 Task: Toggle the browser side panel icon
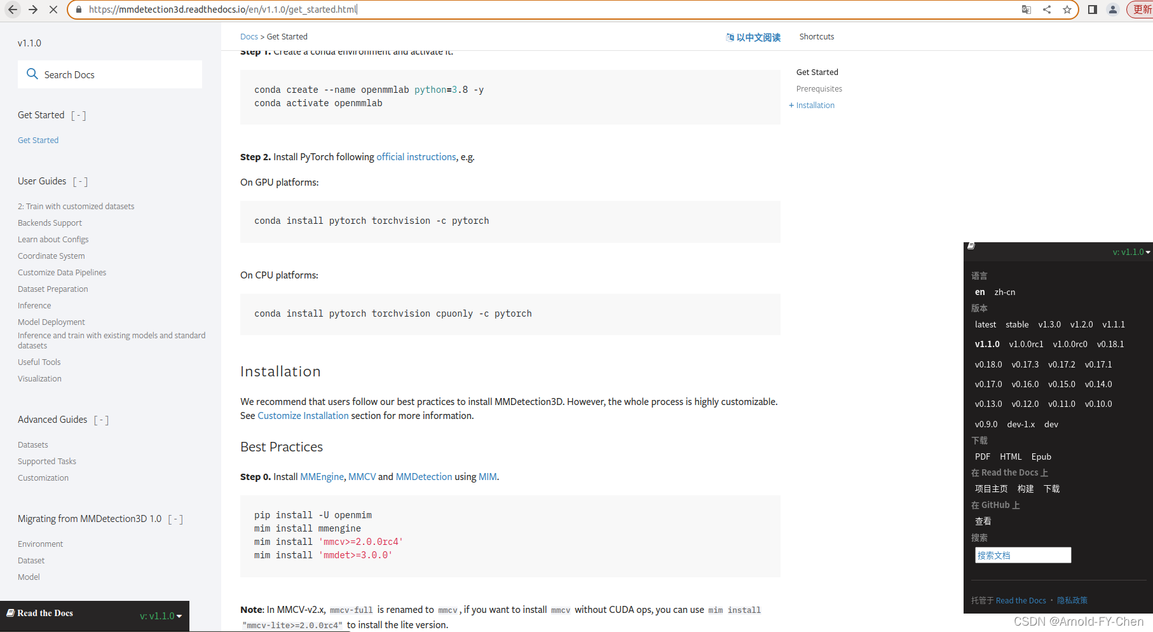1093,10
